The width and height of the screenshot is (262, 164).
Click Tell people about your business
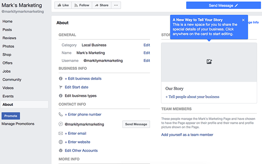[192, 97]
